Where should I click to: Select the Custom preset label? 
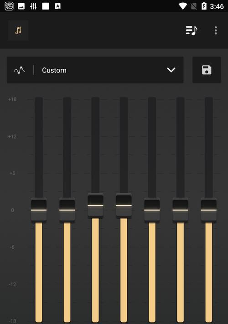pyautogui.click(x=54, y=70)
